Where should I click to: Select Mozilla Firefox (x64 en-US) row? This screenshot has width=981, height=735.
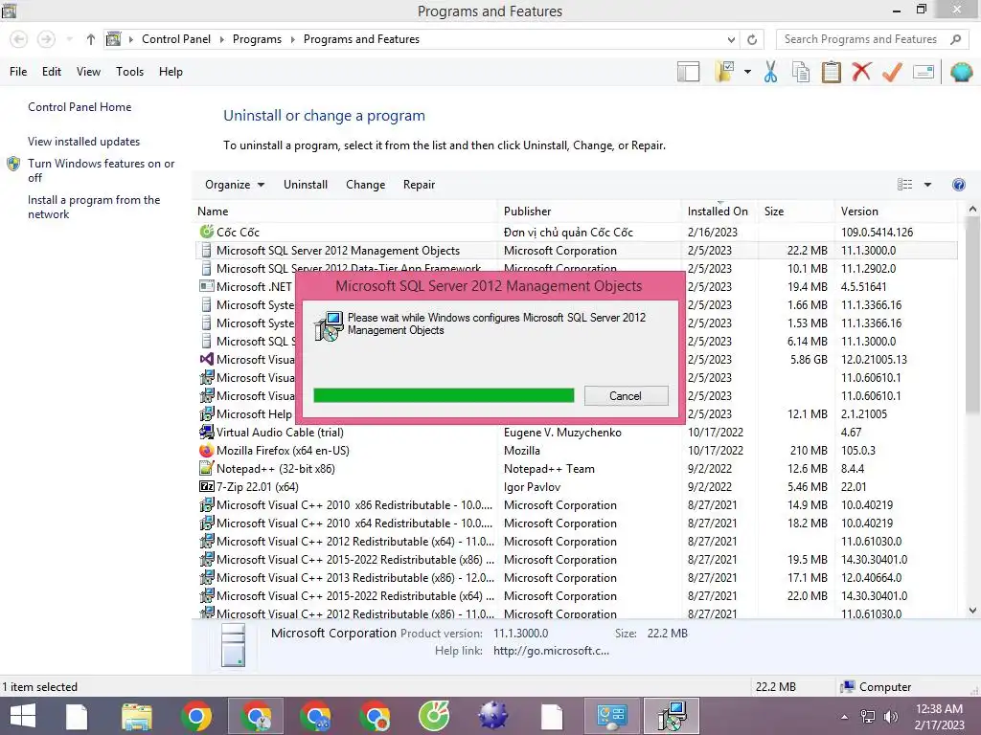[x=576, y=451]
